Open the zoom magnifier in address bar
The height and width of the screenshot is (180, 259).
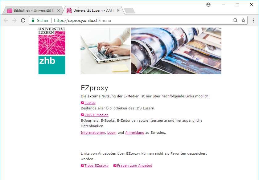click(x=235, y=20)
